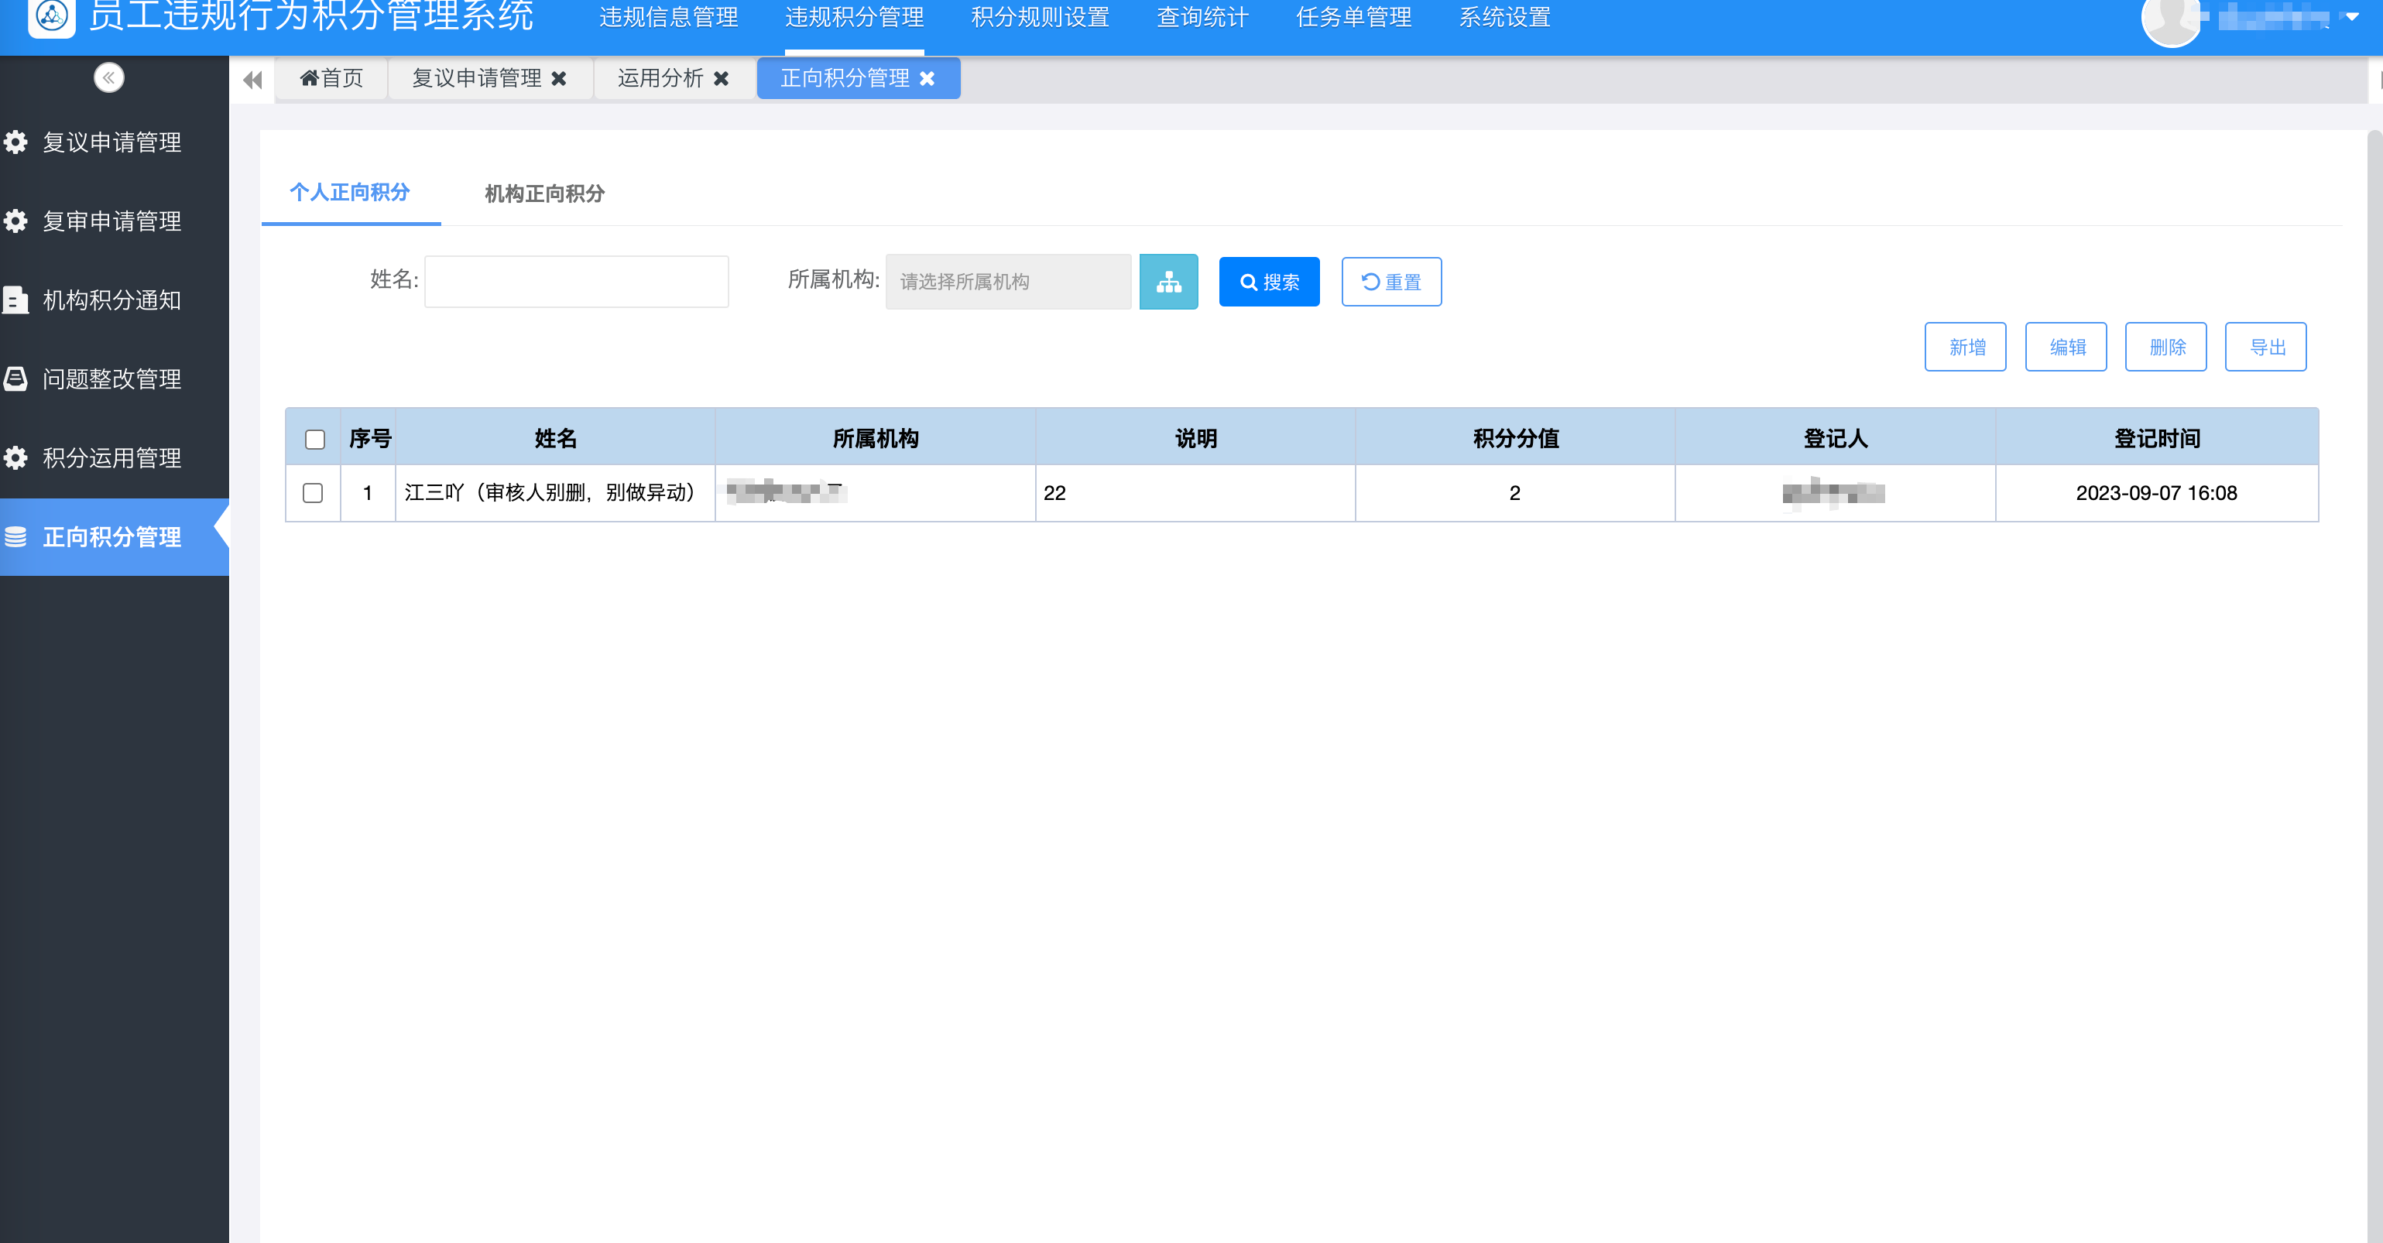The image size is (2383, 1243).
Task: Click the home icon in 首页 tab
Action: tap(309, 79)
